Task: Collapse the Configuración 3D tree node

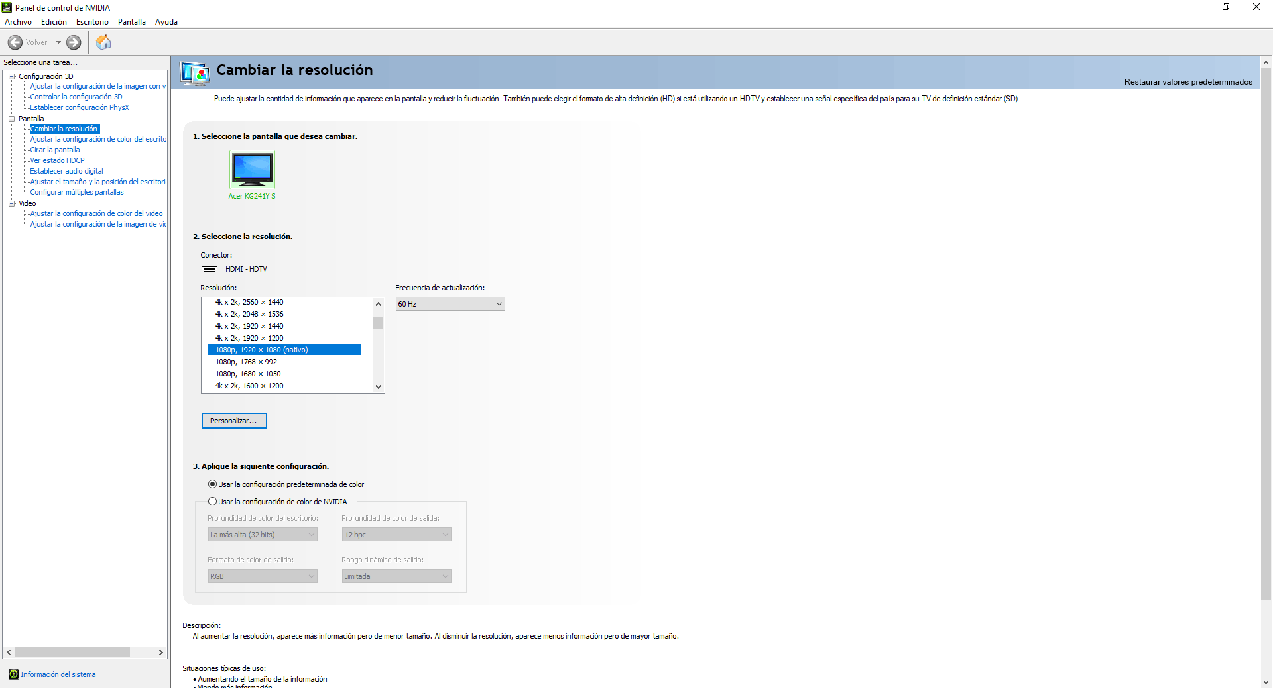Action: 12,76
